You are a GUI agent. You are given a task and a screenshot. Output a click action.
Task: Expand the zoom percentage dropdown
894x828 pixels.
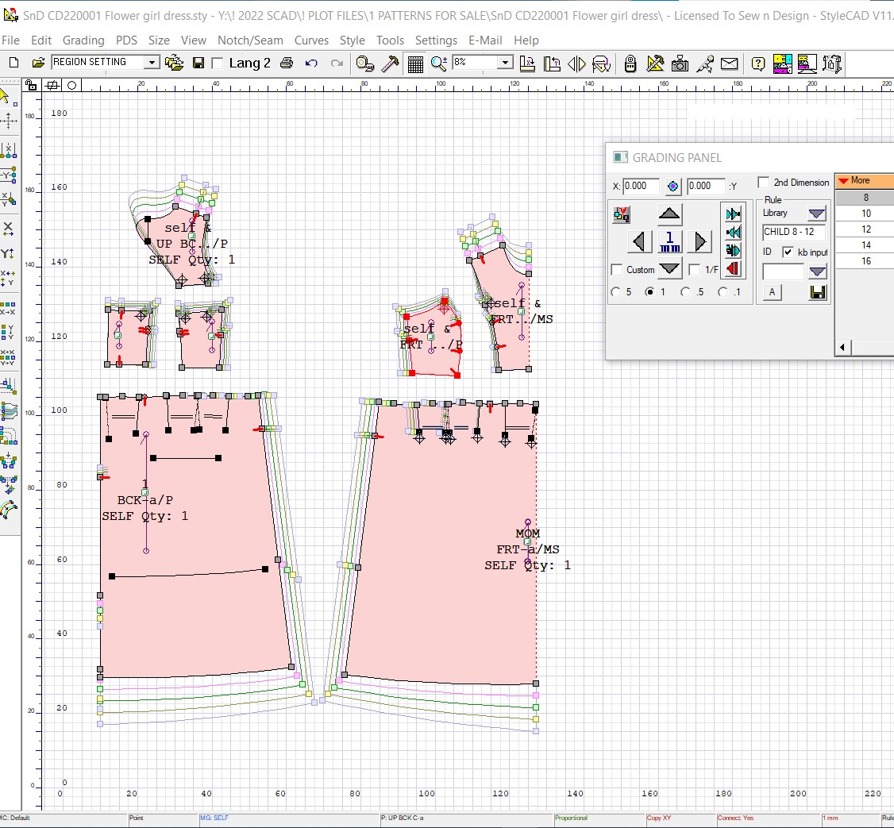pyautogui.click(x=505, y=63)
